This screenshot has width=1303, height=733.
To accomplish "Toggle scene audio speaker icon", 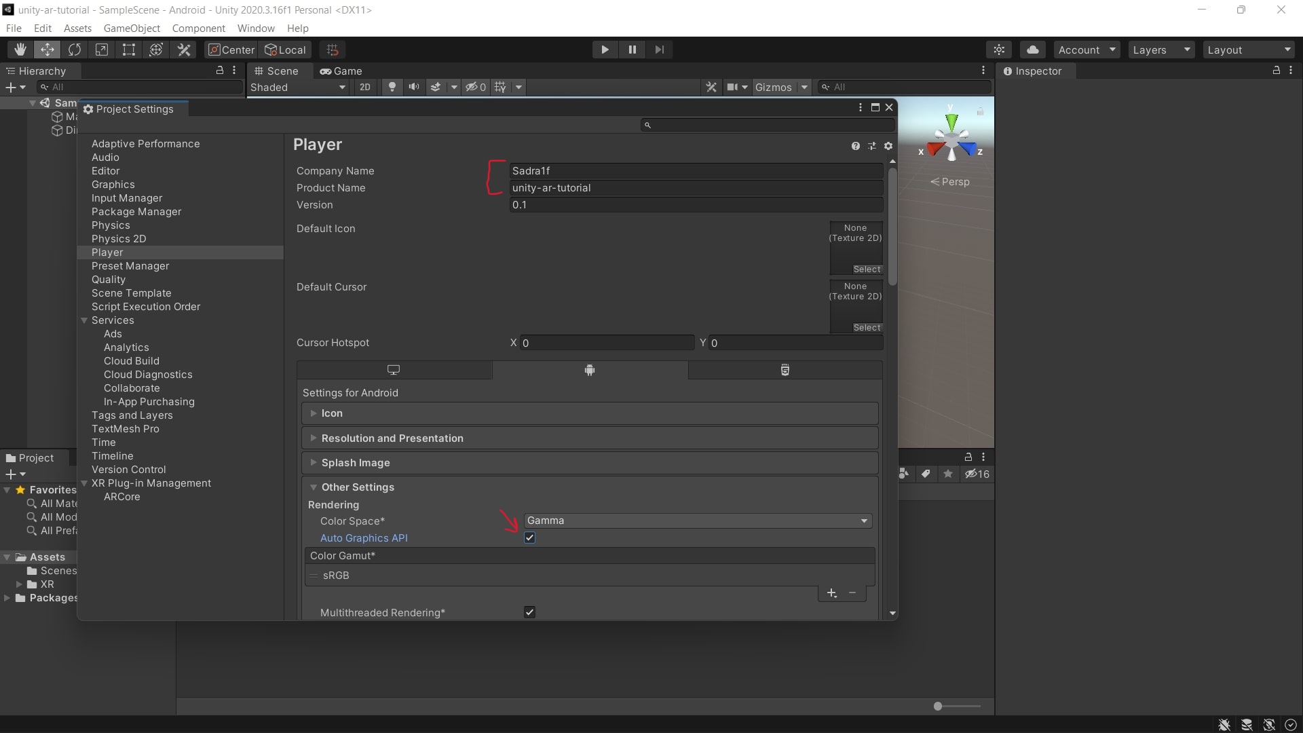I will (x=414, y=87).
